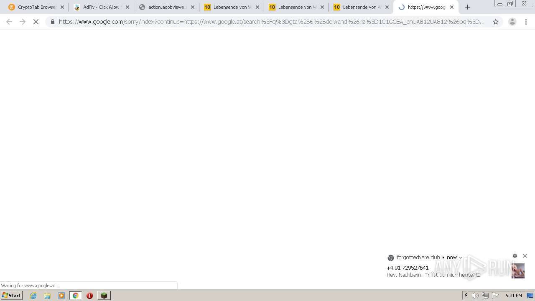Switch to the action.adobviewe tab

(166, 7)
